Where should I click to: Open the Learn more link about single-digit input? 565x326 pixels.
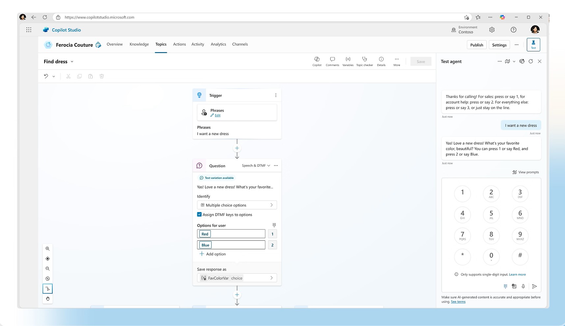517,274
